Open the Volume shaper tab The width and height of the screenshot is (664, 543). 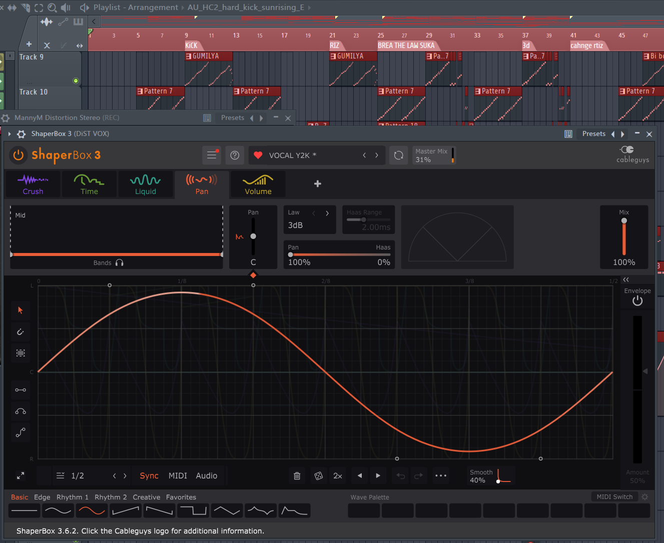[x=258, y=184]
